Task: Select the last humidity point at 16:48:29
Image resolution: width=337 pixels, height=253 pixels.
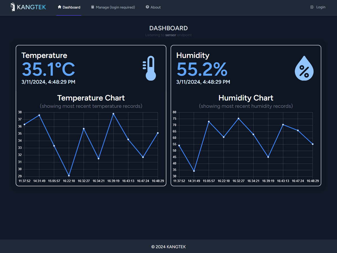Action: pyautogui.click(x=313, y=144)
